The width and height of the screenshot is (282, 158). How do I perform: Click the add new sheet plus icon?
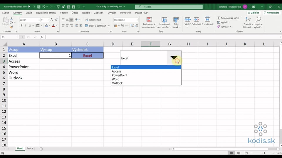(41, 149)
